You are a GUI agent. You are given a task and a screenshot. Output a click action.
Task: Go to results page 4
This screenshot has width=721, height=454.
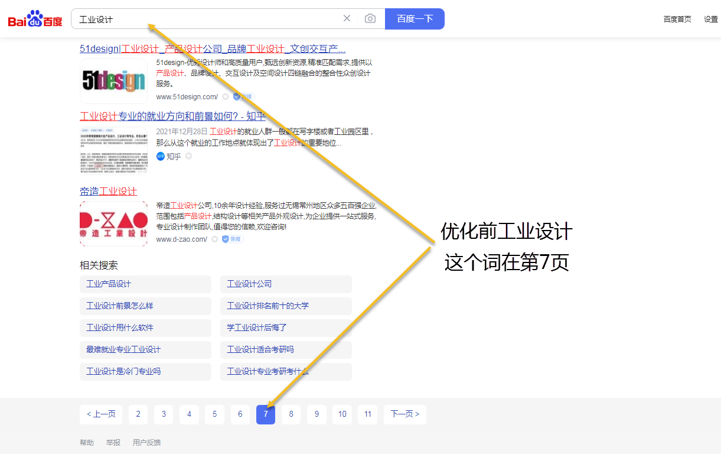189,414
